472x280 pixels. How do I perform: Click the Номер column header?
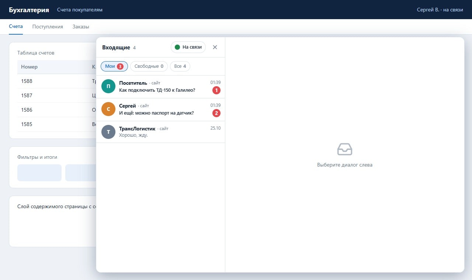pyautogui.click(x=29, y=67)
